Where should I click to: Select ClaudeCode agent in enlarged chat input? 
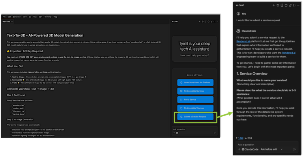pyautogui.click(x=250, y=149)
